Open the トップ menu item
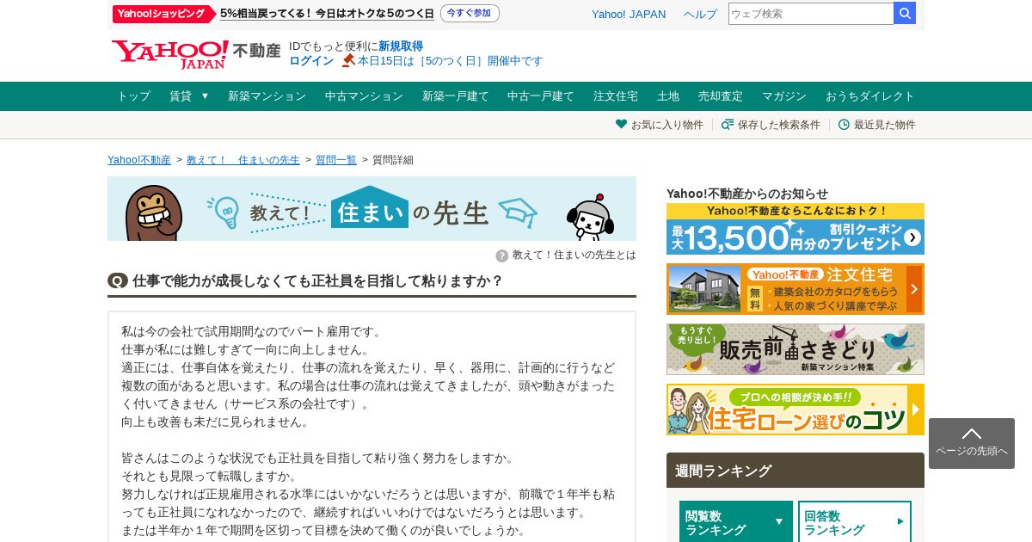The height and width of the screenshot is (542, 1032). click(133, 96)
